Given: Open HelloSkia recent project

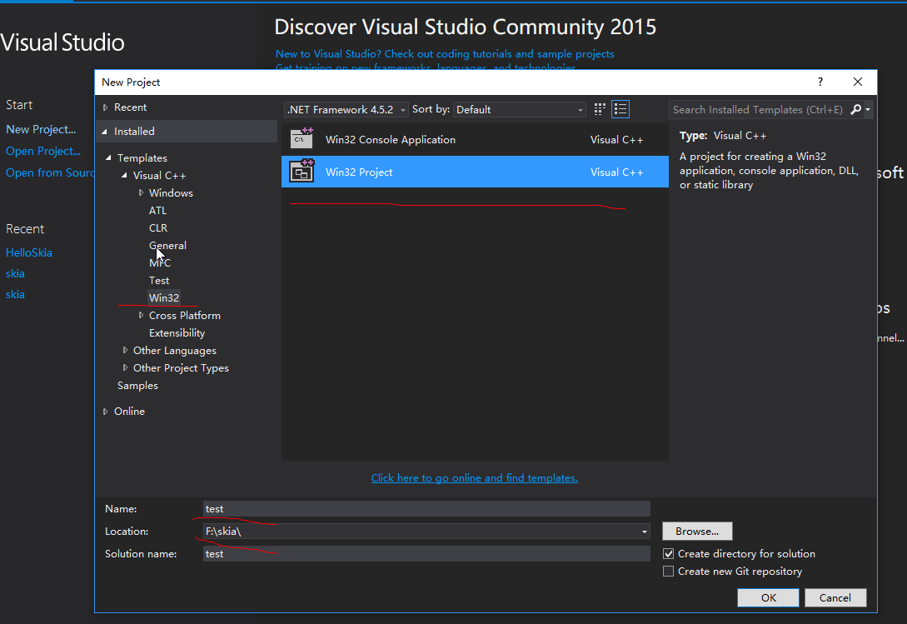Looking at the screenshot, I should (x=29, y=253).
